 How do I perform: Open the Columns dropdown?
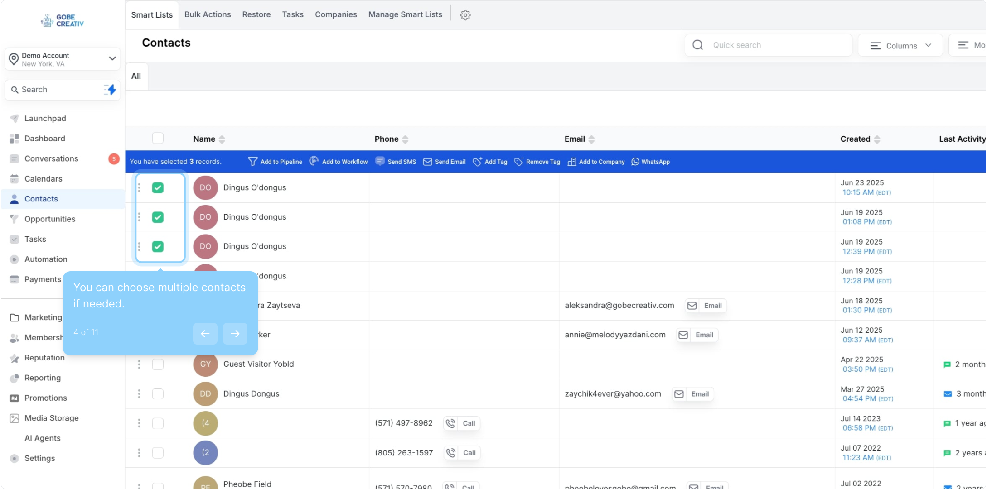[900, 46]
